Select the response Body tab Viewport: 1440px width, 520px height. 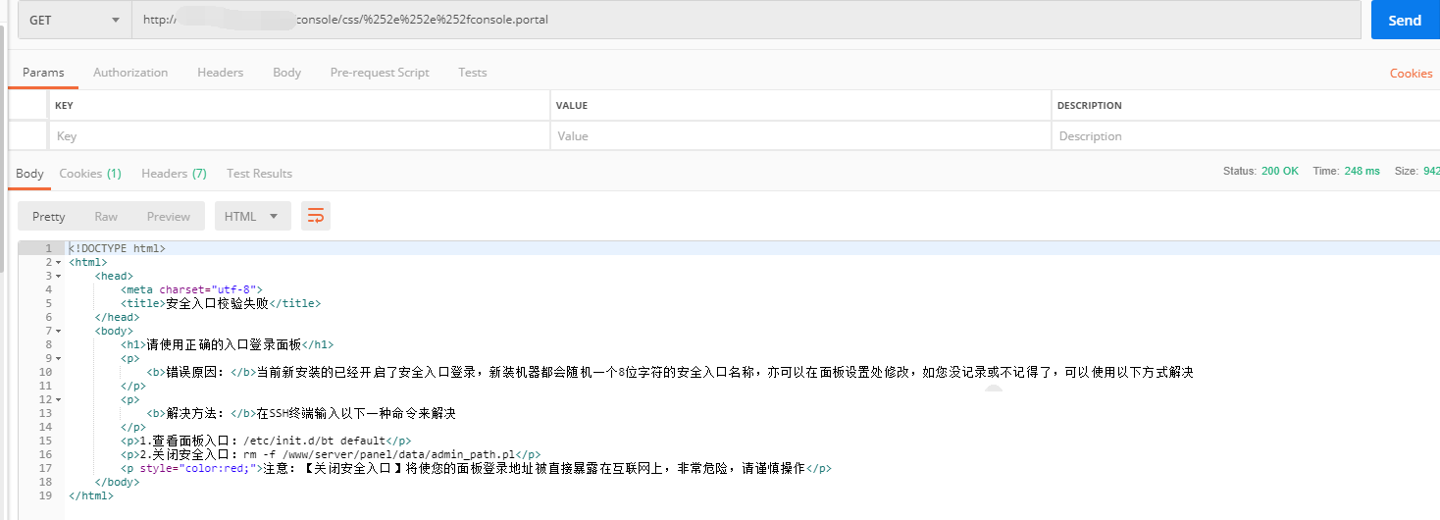point(29,174)
